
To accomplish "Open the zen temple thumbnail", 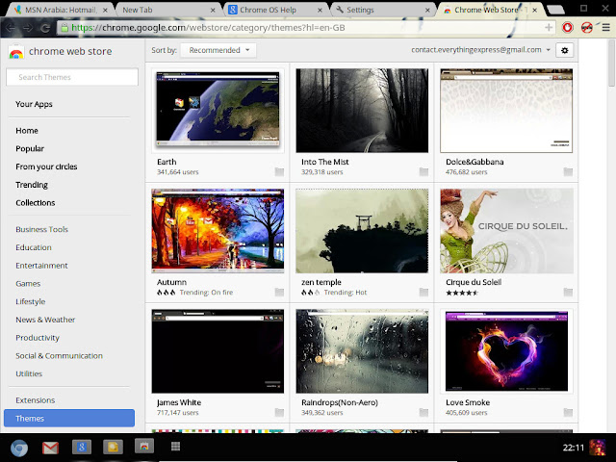I will [362, 231].
